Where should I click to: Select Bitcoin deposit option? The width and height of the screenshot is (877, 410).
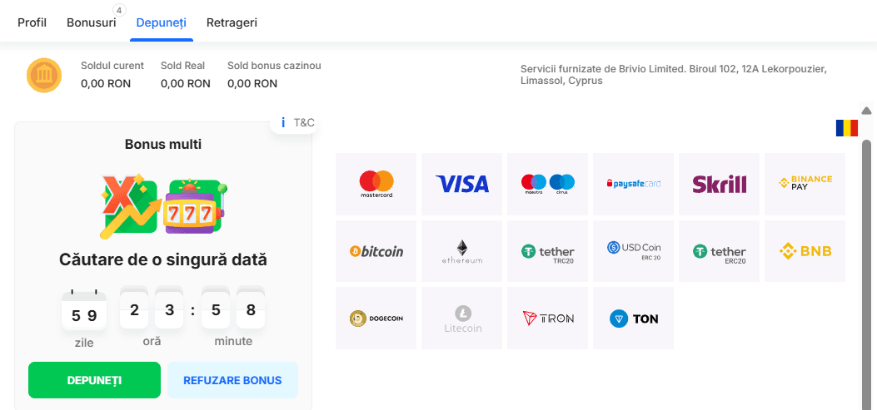point(376,251)
